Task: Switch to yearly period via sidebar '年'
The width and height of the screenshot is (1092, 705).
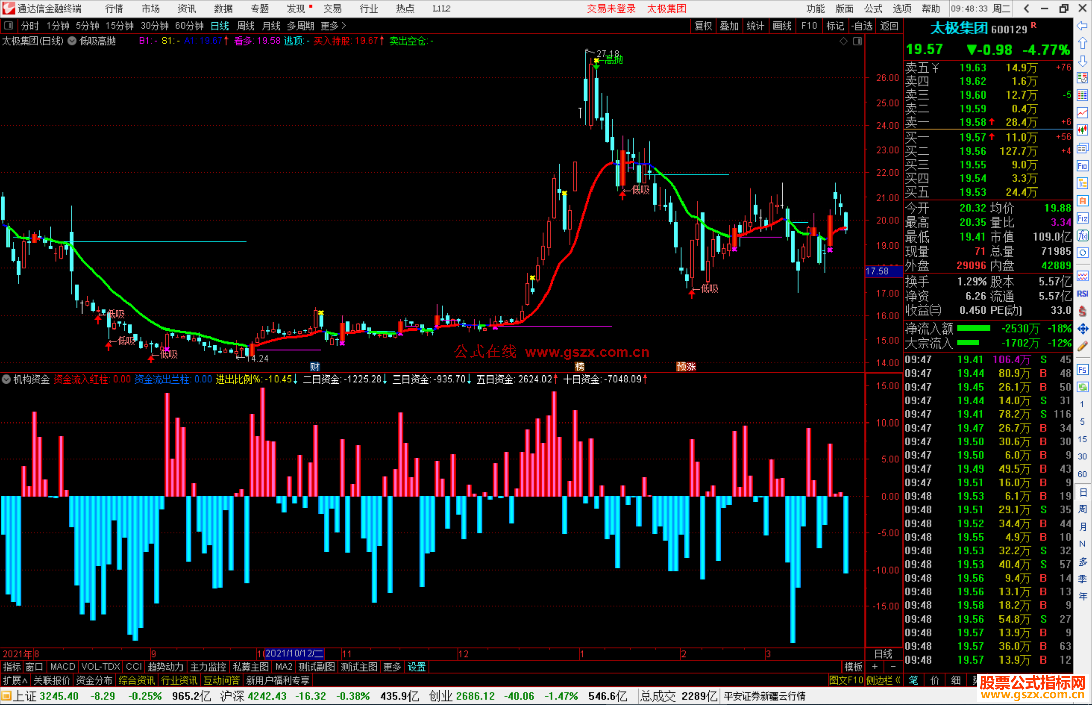Action: pos(1082,596)
